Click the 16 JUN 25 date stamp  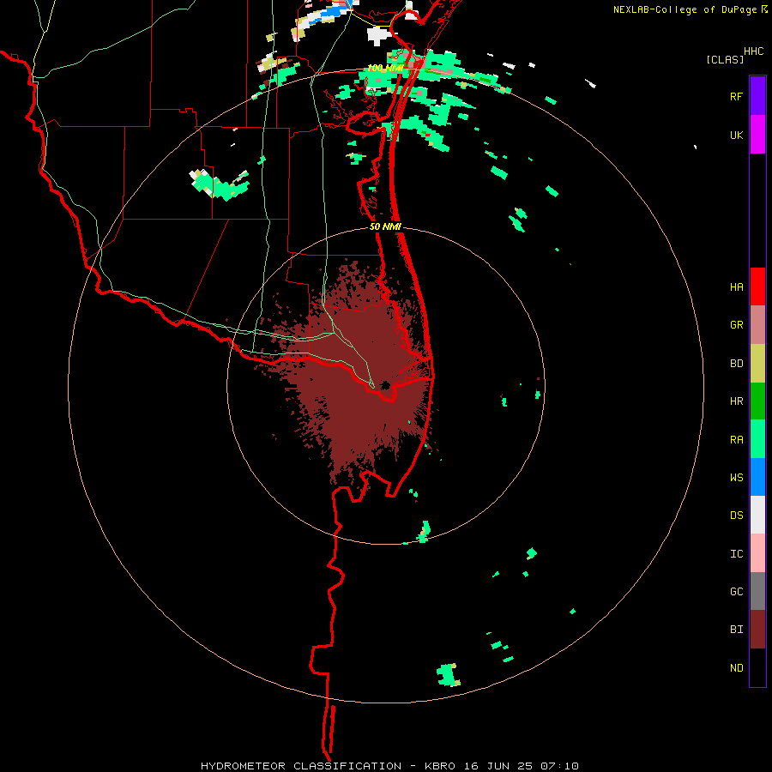click(498, 766)
